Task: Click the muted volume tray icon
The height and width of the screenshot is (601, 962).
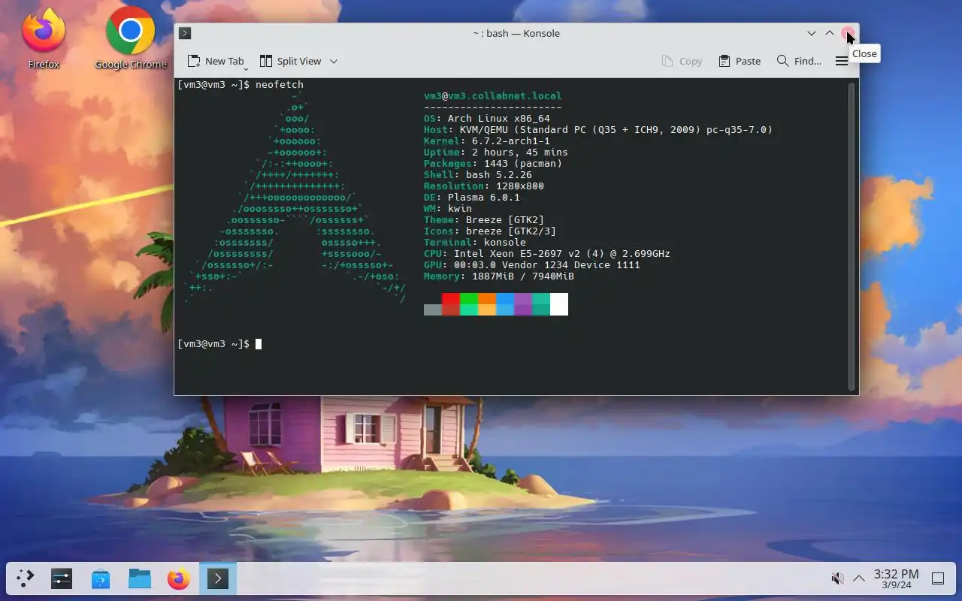Action: pyautogui.click(x=837, y=578)
